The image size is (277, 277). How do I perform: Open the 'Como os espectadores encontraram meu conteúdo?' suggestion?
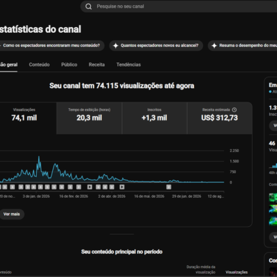pos(51,46)
